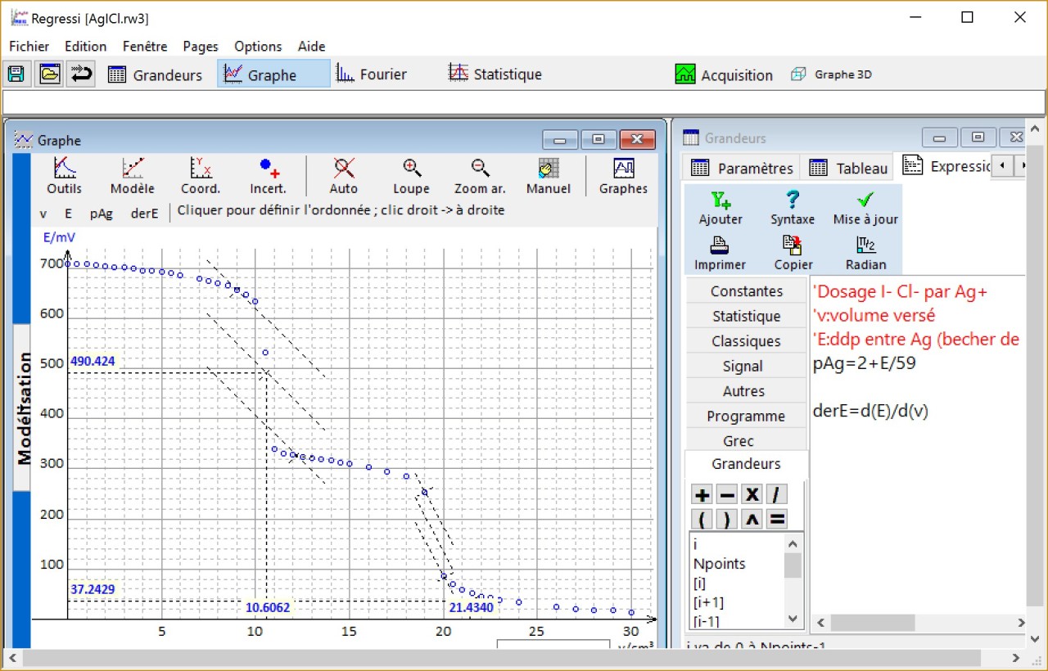Viewport: 1048px width, 671px height.
Task: Open the Fenêtre menu
Action: [x=145, y=47]
